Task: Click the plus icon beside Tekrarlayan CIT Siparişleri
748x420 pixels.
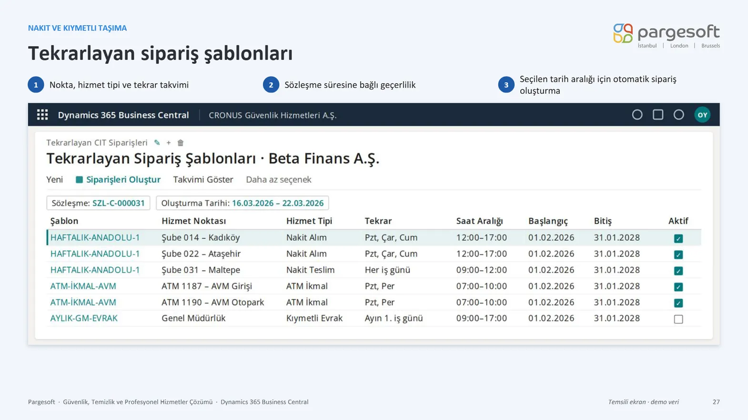Action: tap(169, 143)
